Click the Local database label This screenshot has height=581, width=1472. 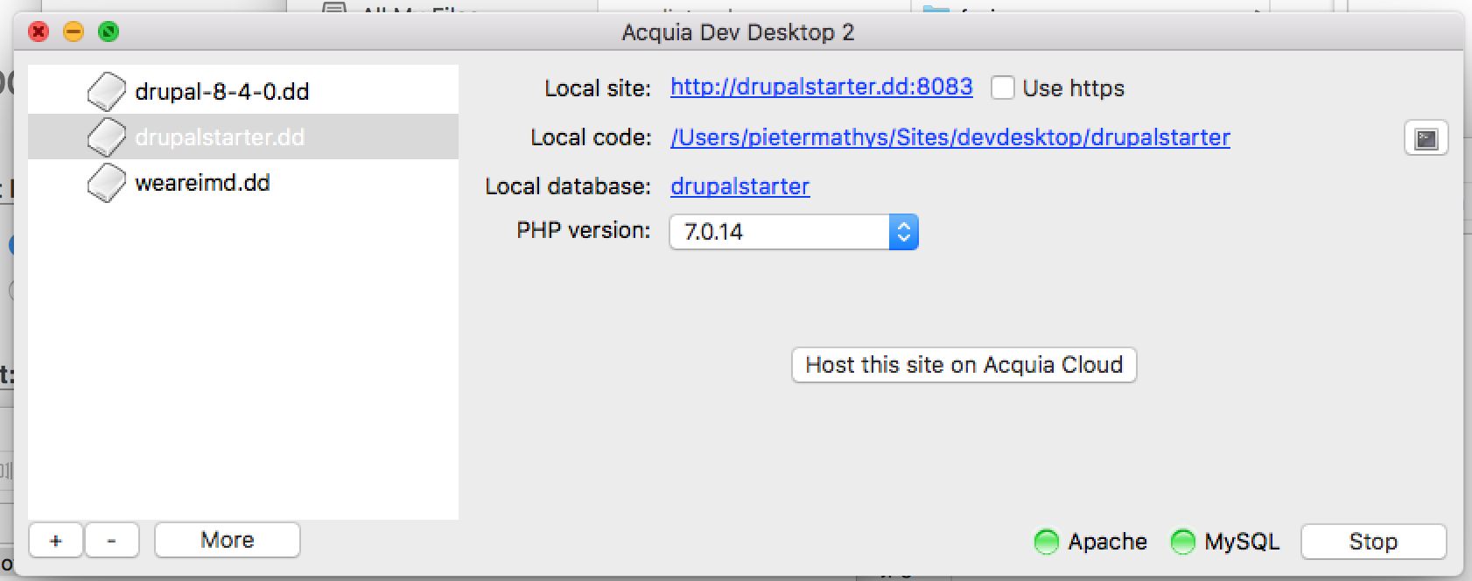click(x=568, y=186)
